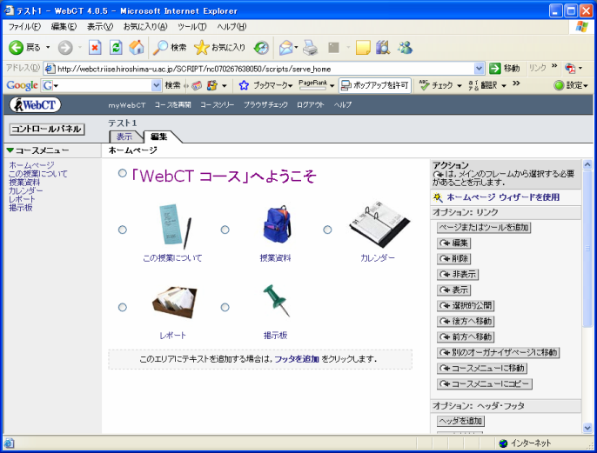Click the コントロールパネル button
The image size is (597, 453).
click(x=46, y=129)
